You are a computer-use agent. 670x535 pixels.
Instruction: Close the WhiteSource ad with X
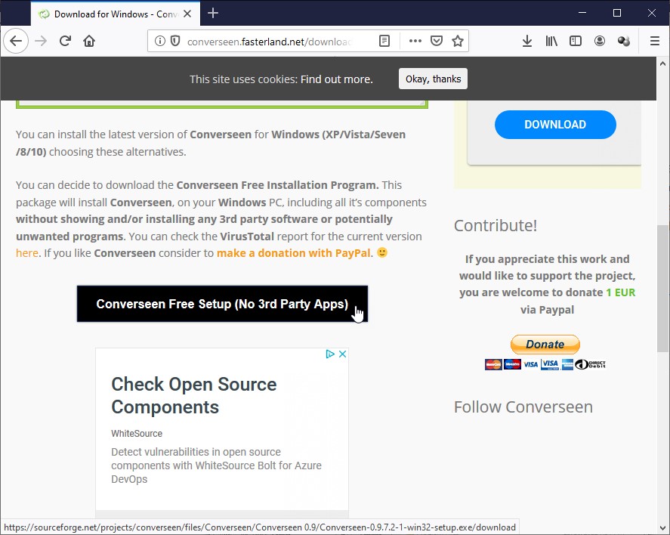point(343,354)
